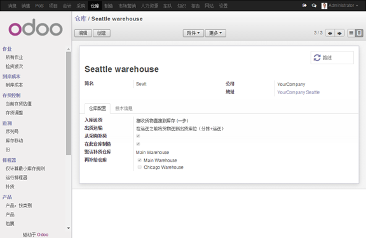
Task: Open the 知识 top menu
Action: pyautogui.click(x=182, y=6)
